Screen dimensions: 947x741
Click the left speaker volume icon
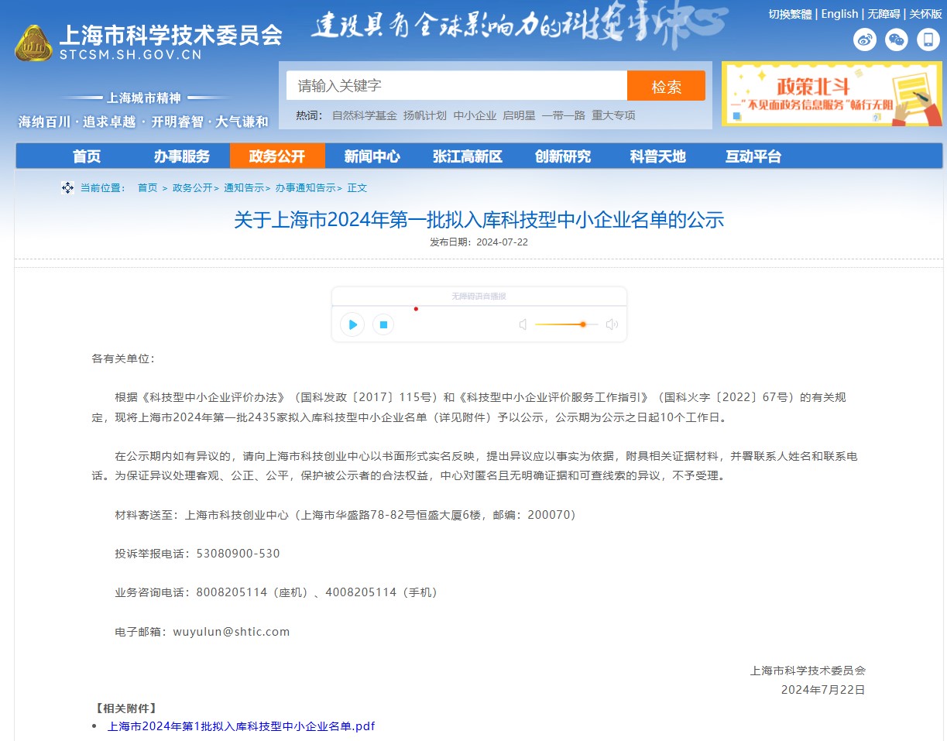click(523, 324)
